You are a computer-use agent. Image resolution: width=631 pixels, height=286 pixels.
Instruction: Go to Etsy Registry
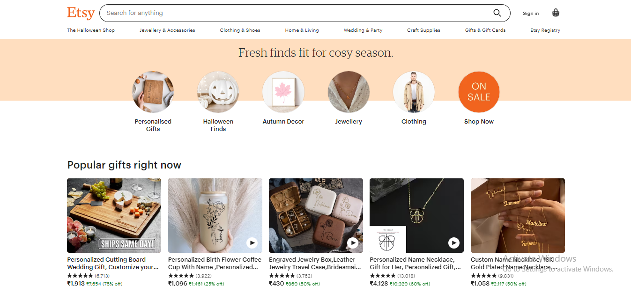pos(545,30)
